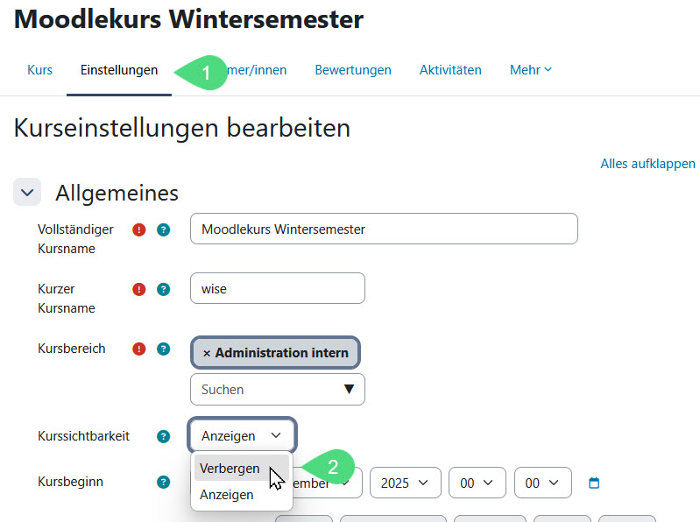This screenshot has width=700, height=522.
Task: Go to the Bewertungen tab
Action: click(x=353, y=70)
